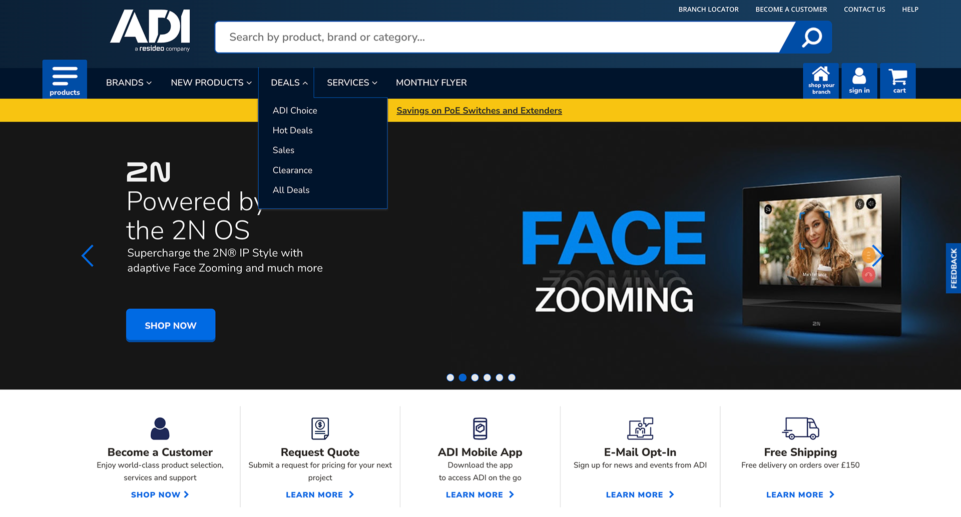Image resolution: width=961 pixels, height=517 pixels.
Task: Click E-Mail Opt-In icon
Action: pos(640,428)
